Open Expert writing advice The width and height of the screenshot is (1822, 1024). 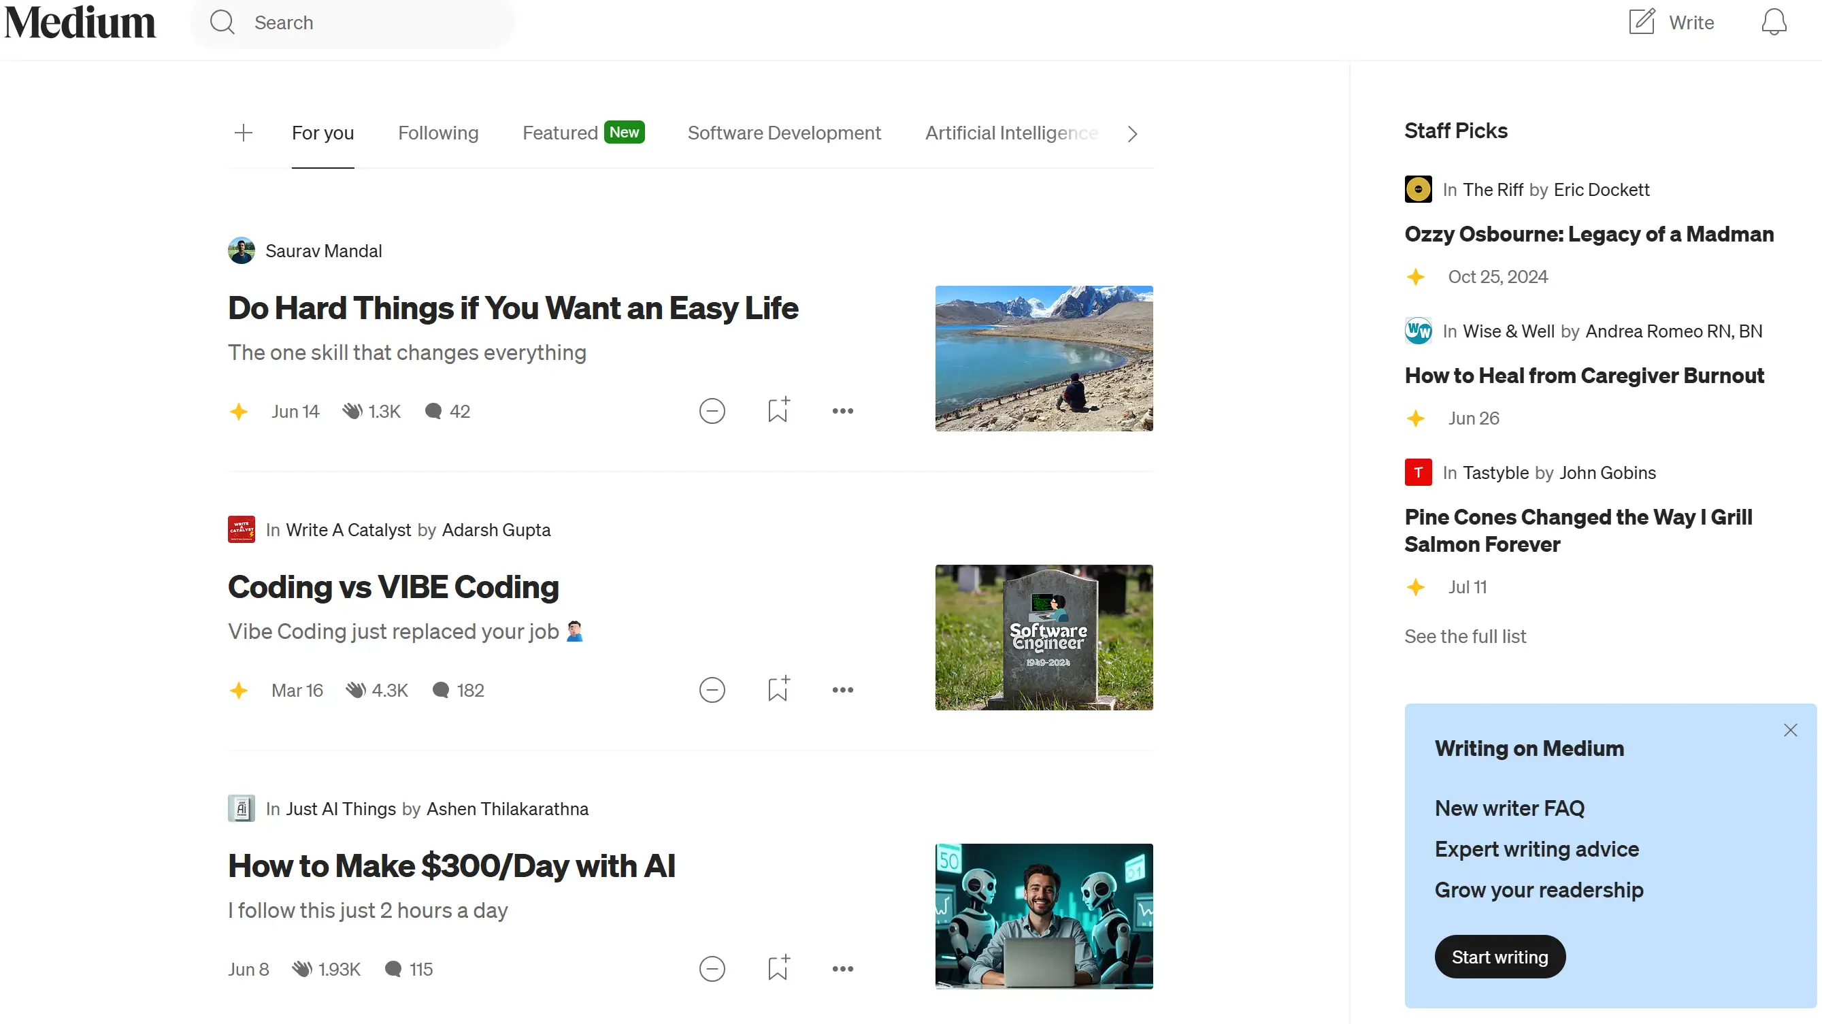point(1536,849)
